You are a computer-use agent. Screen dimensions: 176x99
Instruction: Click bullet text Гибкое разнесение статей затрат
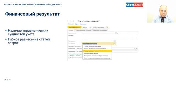29,41
